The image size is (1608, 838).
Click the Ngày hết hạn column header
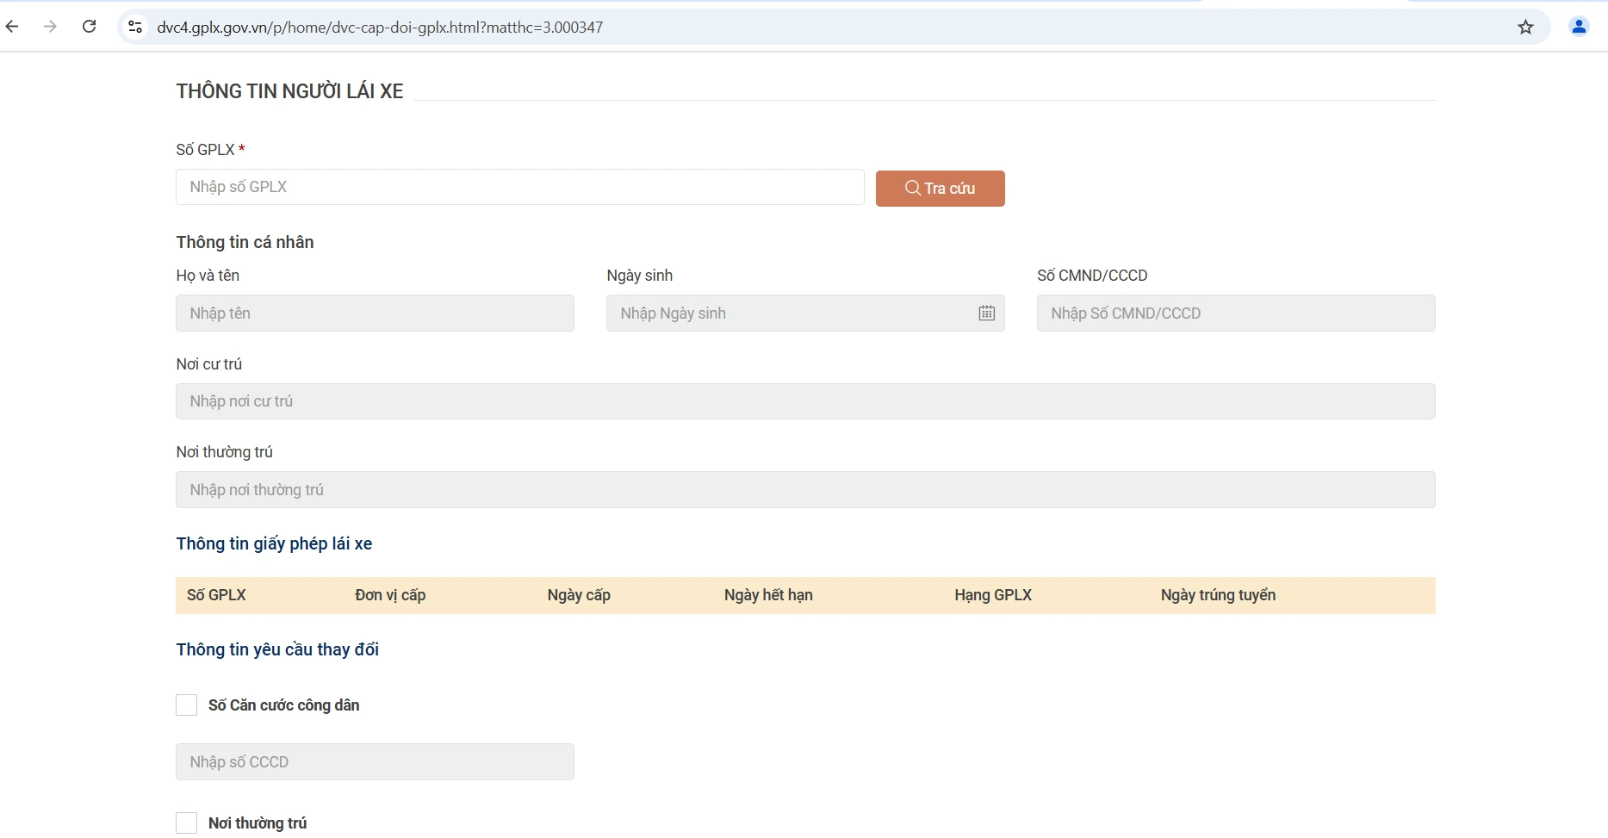pos(768,595)
